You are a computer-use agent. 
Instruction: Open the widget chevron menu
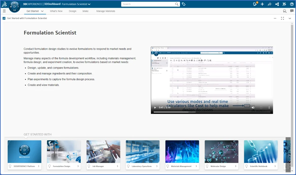pos(290,18)
